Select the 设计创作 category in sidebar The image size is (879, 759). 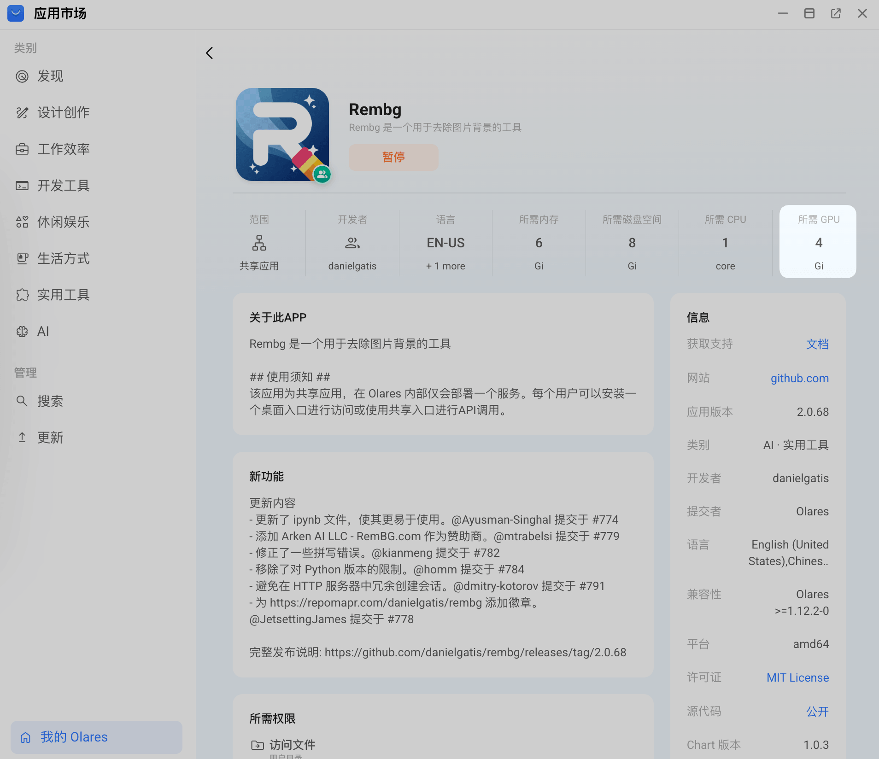pos(63,112)
